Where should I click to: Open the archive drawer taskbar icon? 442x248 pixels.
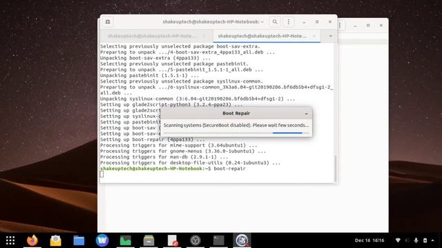tap(148, 240)
